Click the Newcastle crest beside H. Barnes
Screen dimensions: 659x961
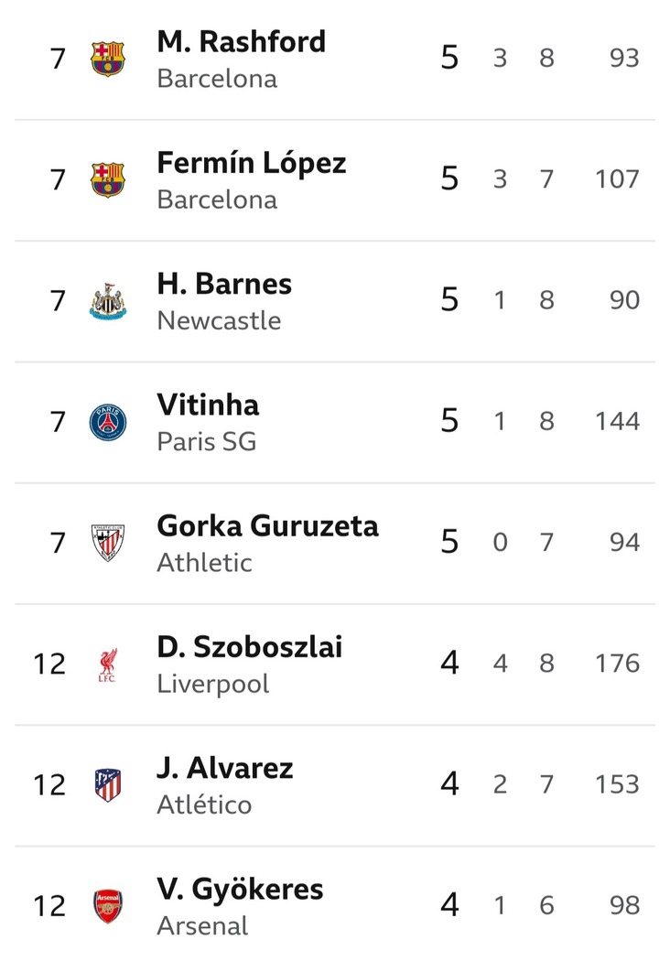pos(108,301)
